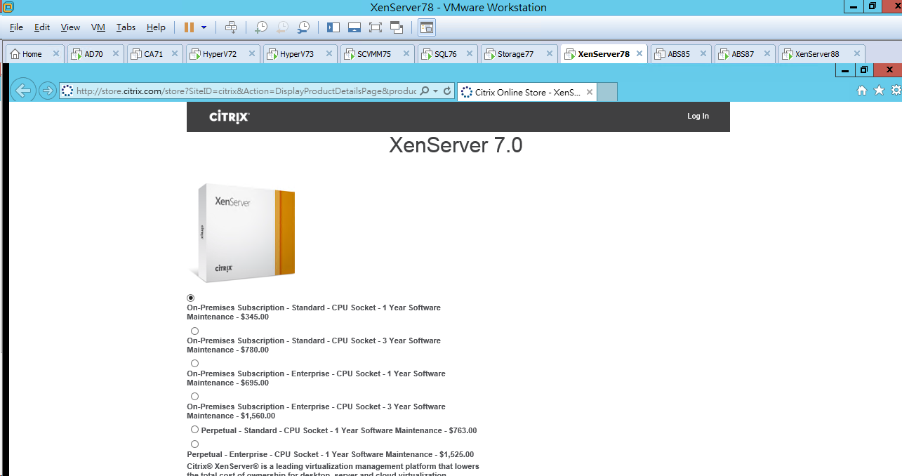Open the Edit menu
This screenshot has height=476, width=902.
tap(42, 27)
